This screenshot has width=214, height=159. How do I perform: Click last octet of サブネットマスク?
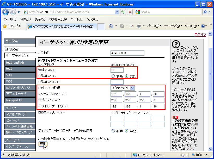158,100
